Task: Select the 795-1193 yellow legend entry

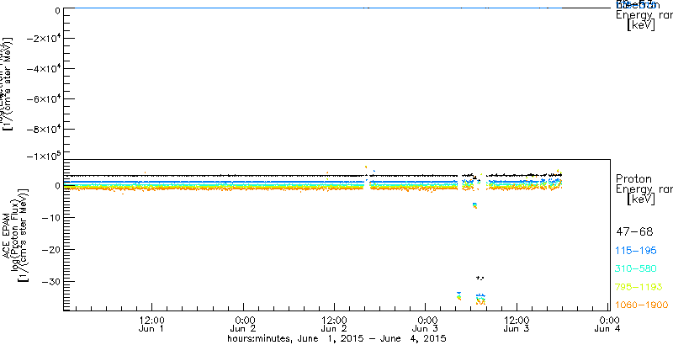Action: pos(639,287)
